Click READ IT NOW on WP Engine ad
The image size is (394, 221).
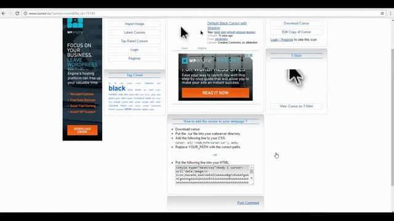215,93
